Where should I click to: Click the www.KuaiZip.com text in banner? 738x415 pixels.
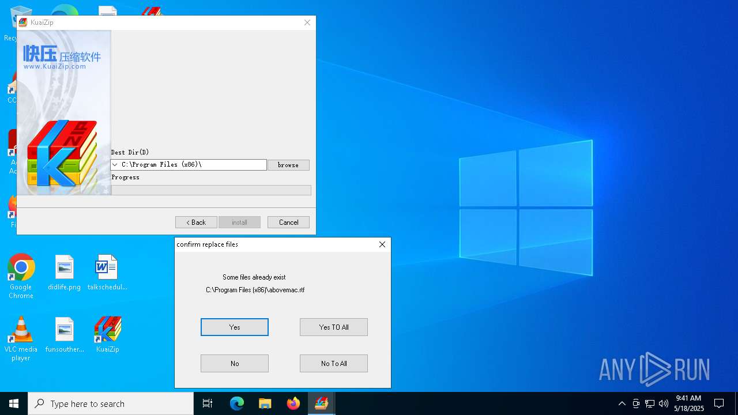55,66
